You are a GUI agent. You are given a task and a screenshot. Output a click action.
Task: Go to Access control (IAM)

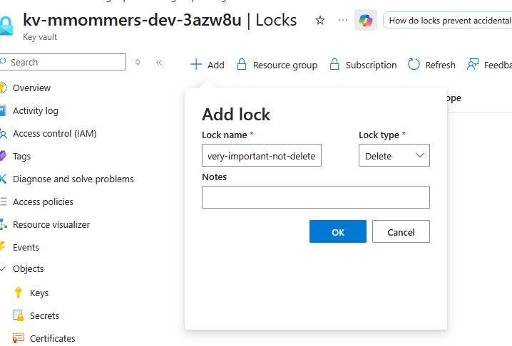click(x=54, y=133)
